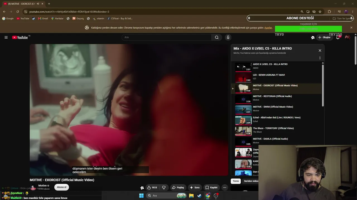
Task: Close the Mix playlist panel
Action: [x=320, y=51]
